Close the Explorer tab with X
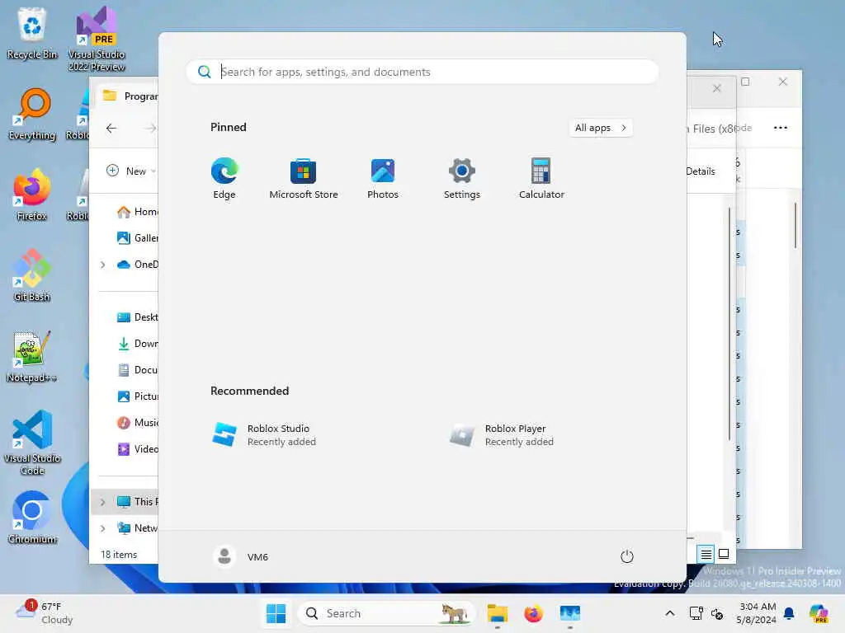The image size is (845, 633). tap(717, 88)
